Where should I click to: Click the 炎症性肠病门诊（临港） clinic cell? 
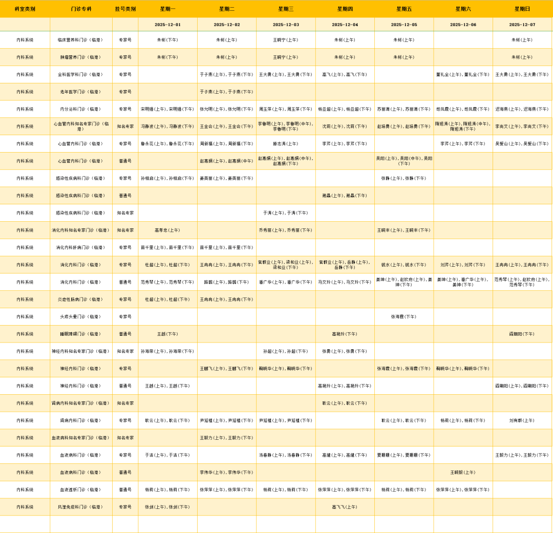[x=81, y=299]
